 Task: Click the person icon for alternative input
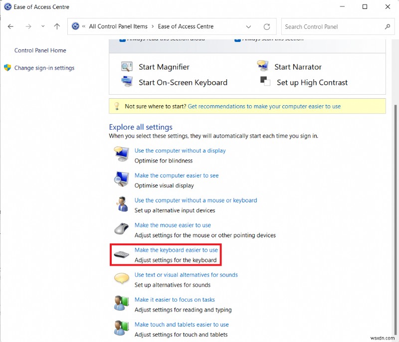coord(122,204)
